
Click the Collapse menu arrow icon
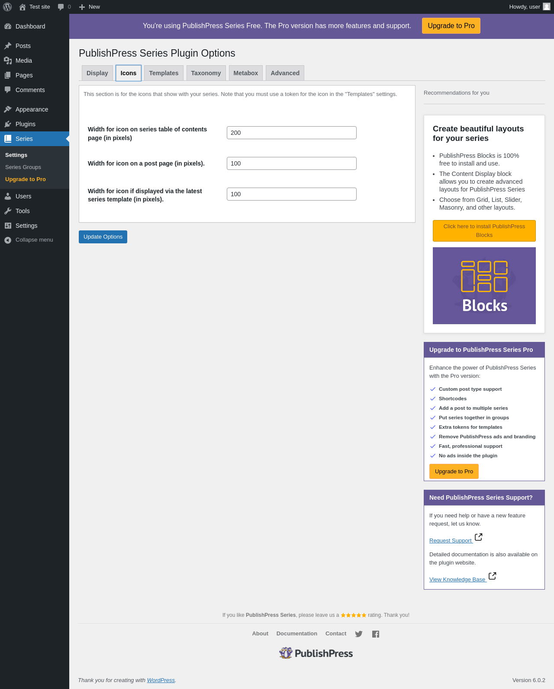[8, 240]
